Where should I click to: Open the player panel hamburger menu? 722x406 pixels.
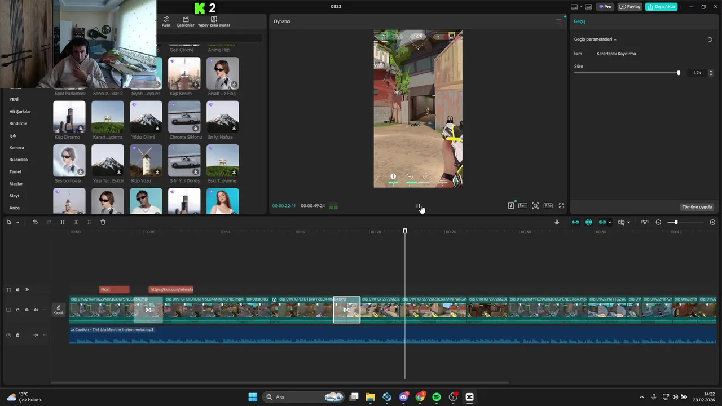click(x=558, y=21)
